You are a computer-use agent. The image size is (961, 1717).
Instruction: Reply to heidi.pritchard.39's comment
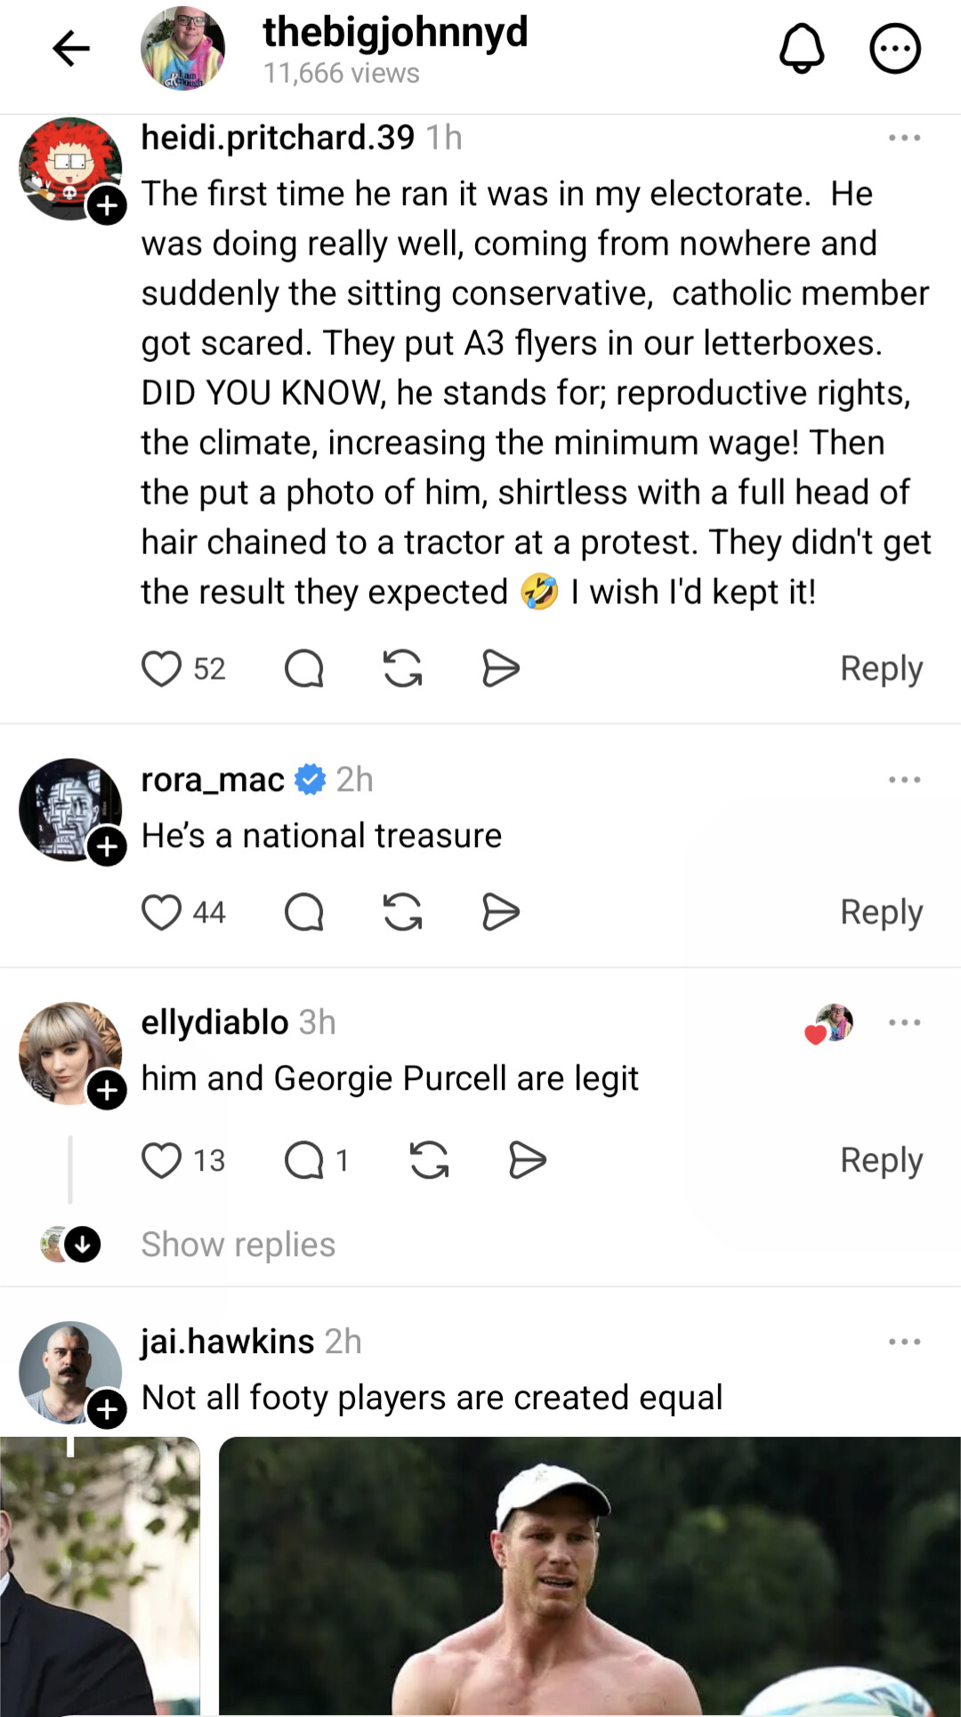(881, 669)
